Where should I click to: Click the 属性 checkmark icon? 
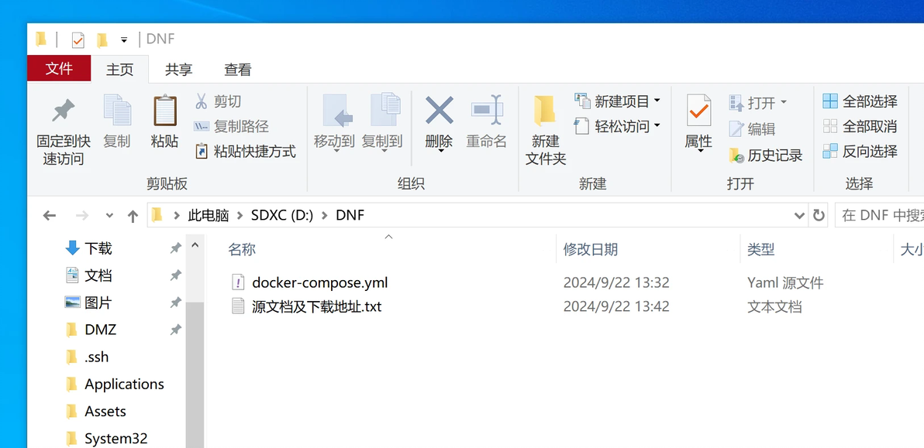coord(698,110)
